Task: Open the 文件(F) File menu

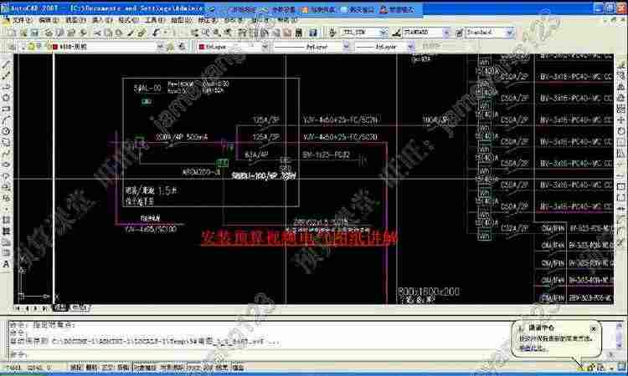Action: tap(22, 19)
